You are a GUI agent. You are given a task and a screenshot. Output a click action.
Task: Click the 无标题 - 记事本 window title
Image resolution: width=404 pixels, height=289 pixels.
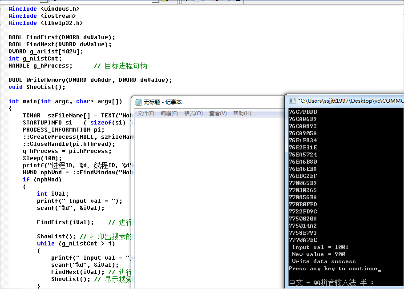point(162,102)
